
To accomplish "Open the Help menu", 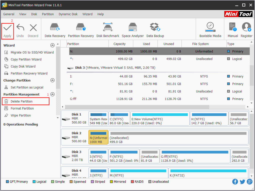I will click(x=100, y=14).
